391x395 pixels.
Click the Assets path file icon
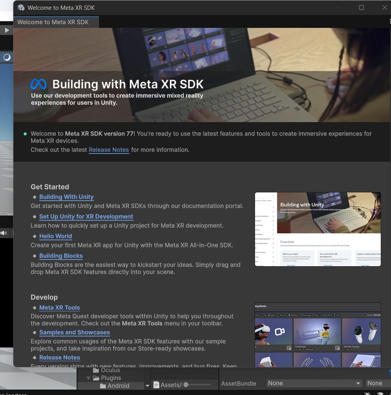coord(156,385)
